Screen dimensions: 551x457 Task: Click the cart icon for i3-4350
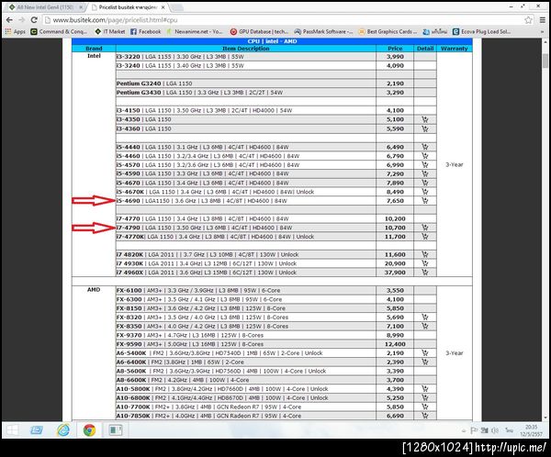pyautogui.click(x=425, y=119)
